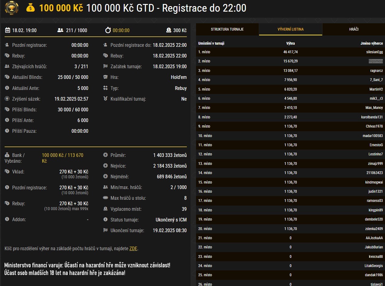Click the money bag icon in title

point(31,8)
